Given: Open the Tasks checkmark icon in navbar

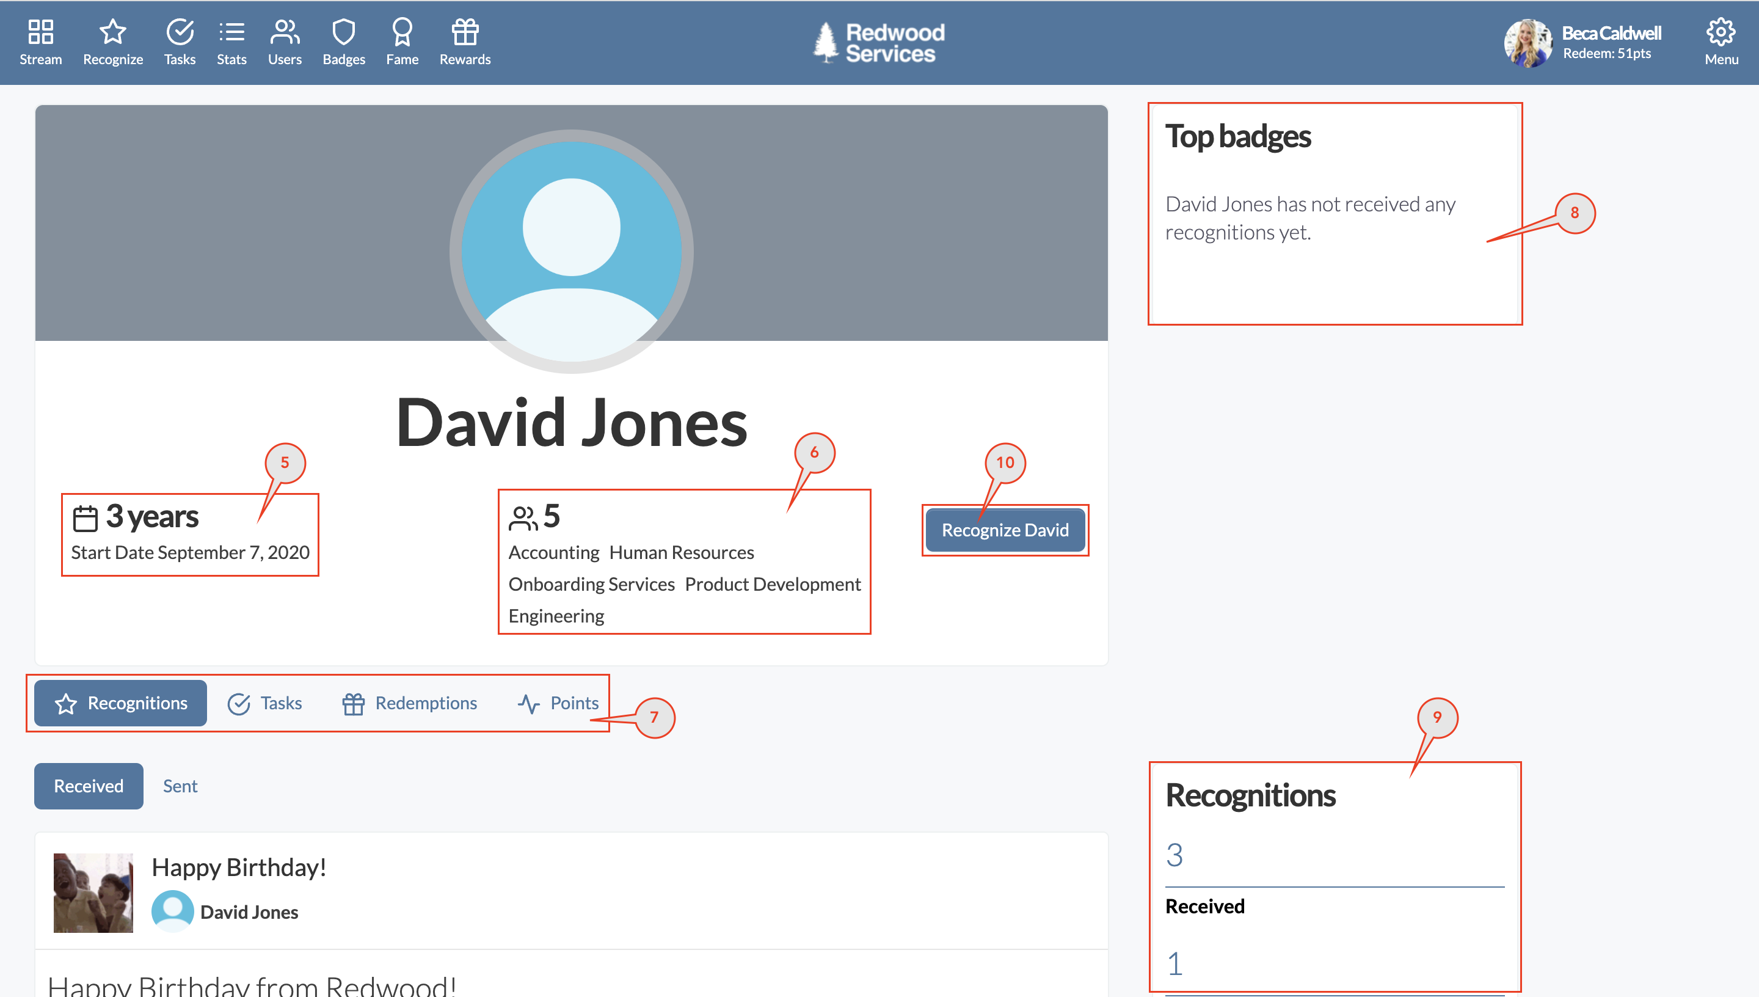Looking at the screenshot, I should (180, 32).
